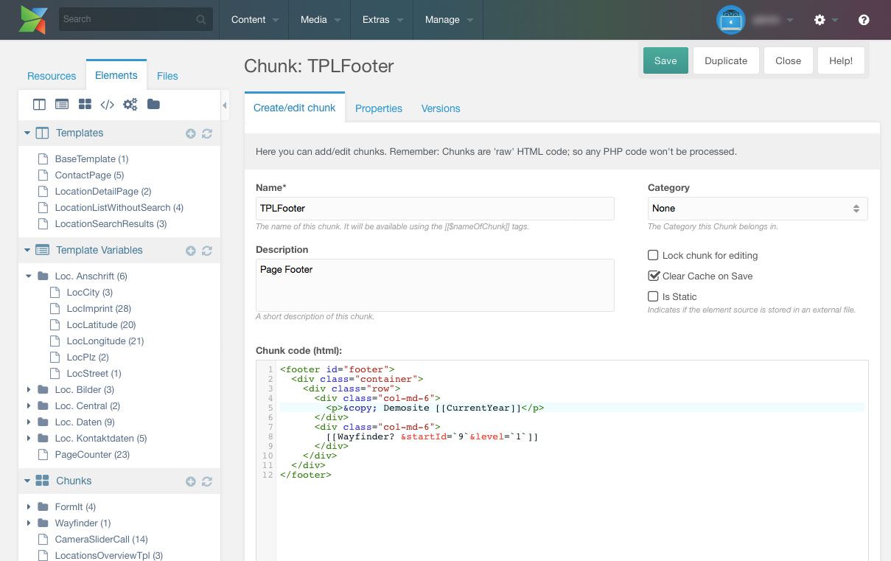891x561 pixels.
Task: Expand the Wayfinder chunk category
Action: click(x=29, y=523)
